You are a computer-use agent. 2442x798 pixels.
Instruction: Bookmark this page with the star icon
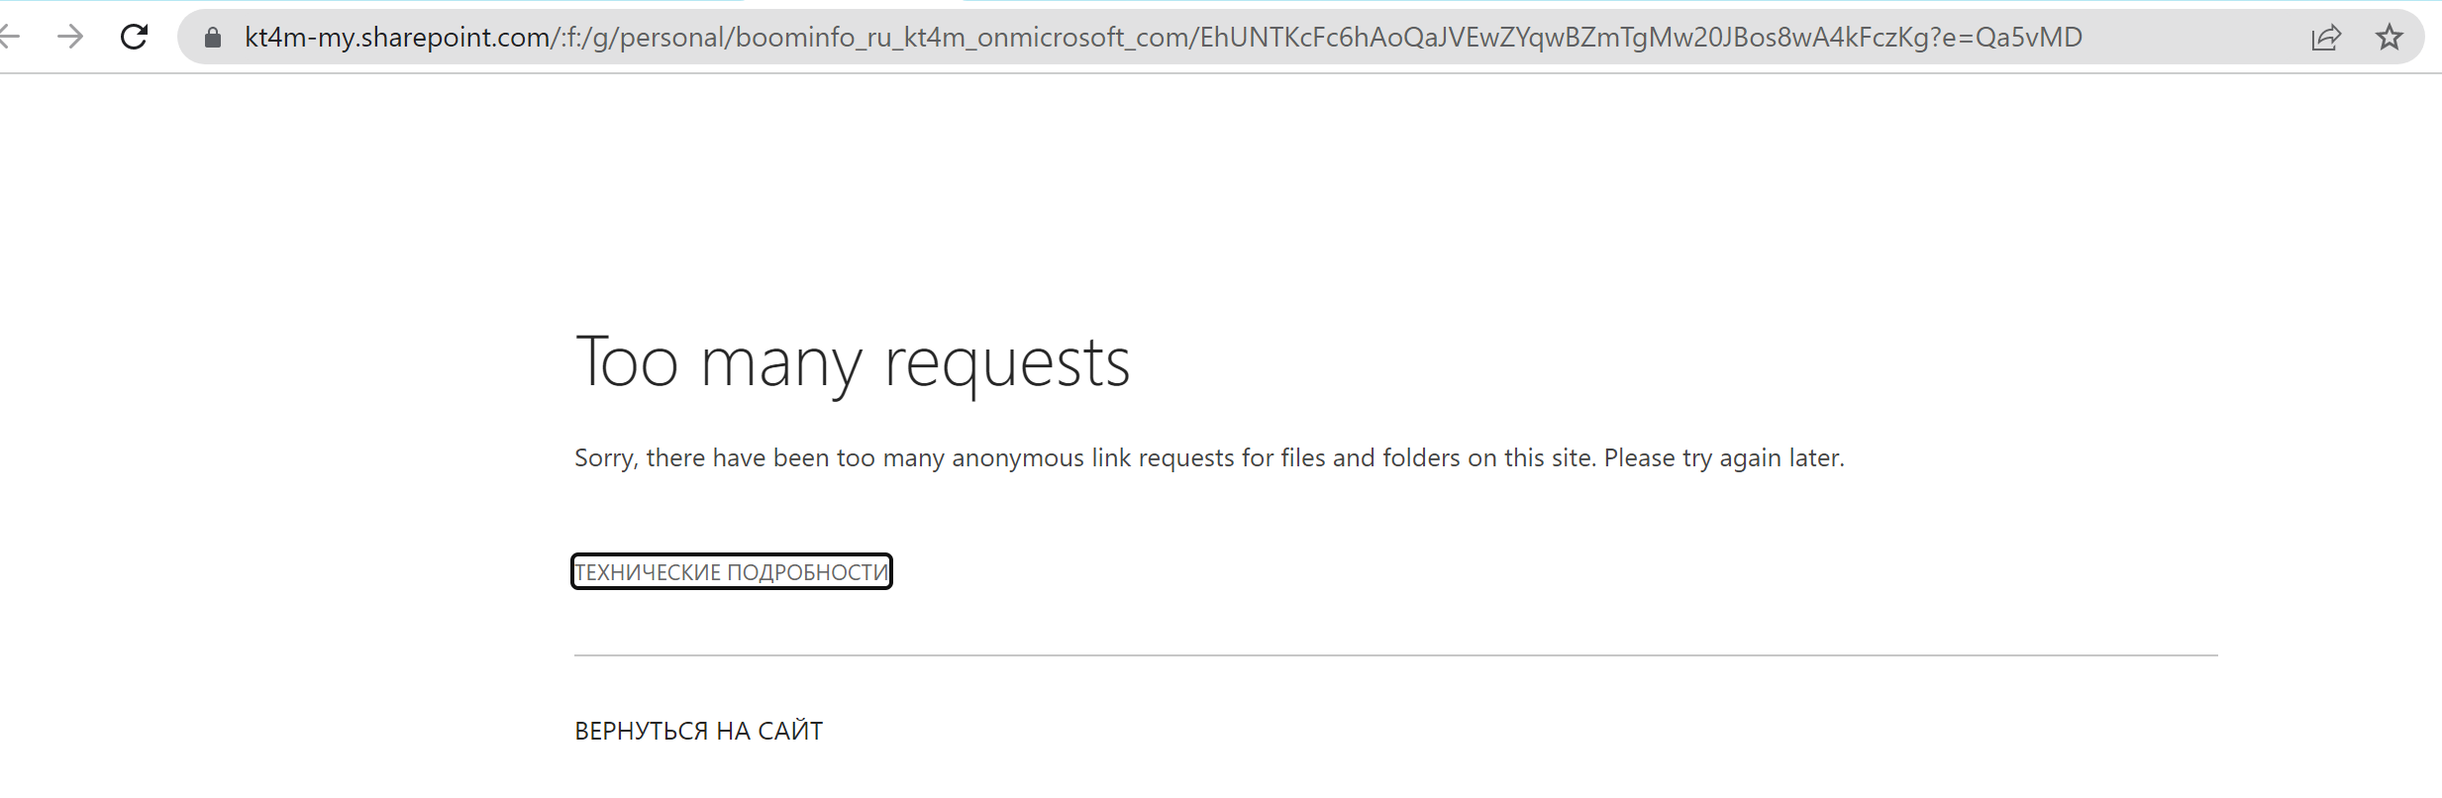coord(2389,38)
